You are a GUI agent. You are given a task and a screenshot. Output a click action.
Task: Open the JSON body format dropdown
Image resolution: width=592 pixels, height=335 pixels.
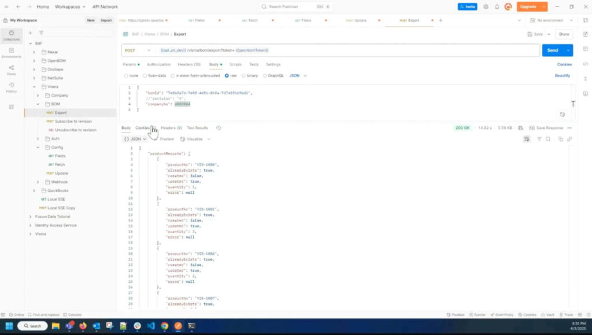coord(298,76)
